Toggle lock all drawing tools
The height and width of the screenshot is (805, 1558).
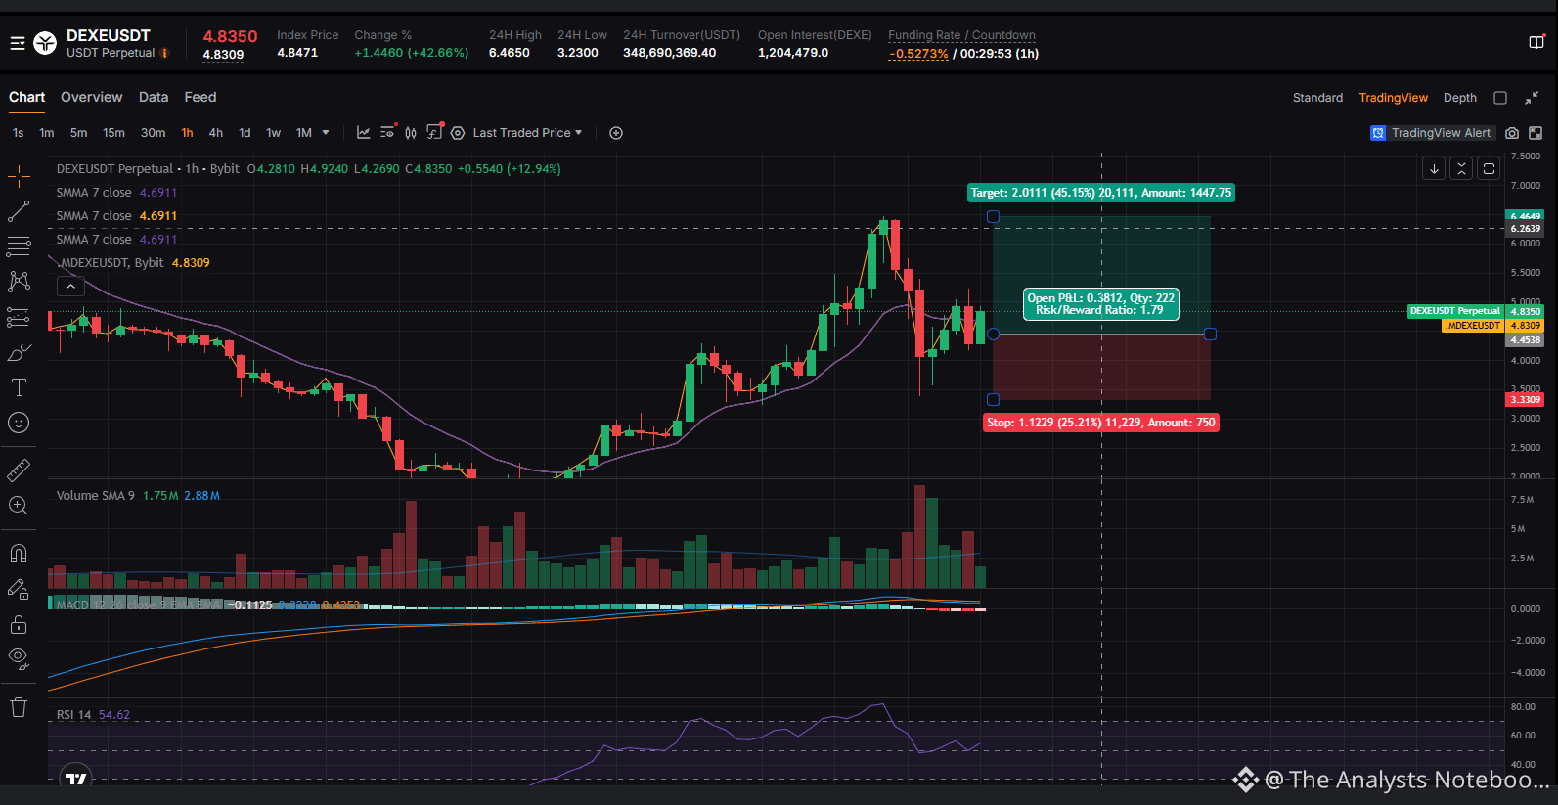[19, 624]
